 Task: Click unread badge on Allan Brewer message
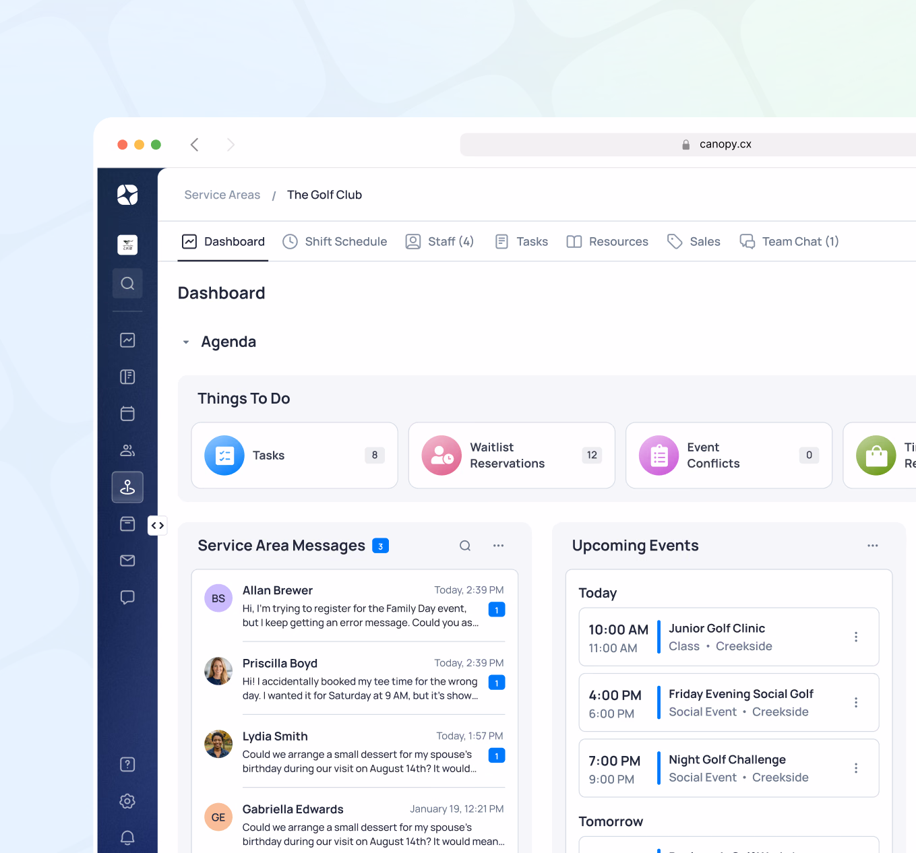point(497,610)
